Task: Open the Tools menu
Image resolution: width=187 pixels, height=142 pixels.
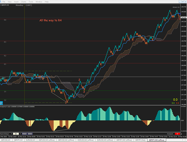Action: [31, 2]
